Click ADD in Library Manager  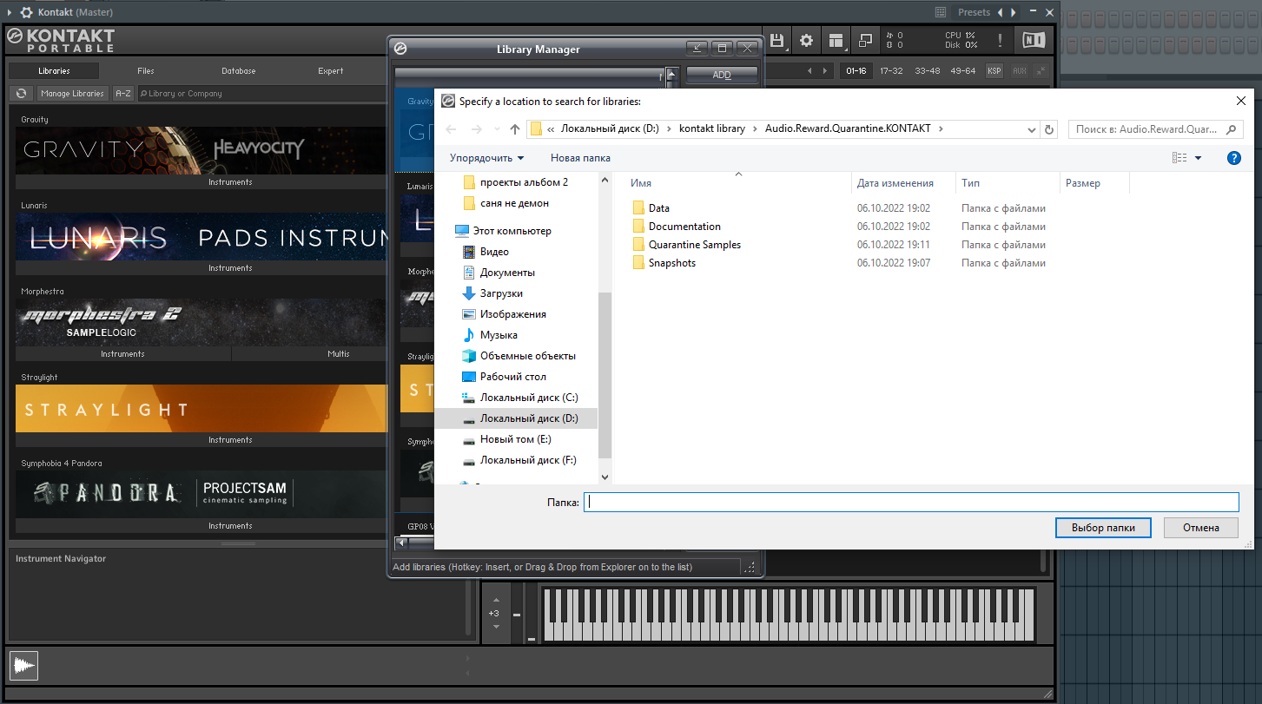[722, 75]
